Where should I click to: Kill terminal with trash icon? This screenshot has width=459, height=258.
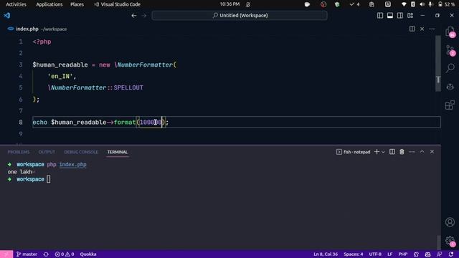point(402,152)
